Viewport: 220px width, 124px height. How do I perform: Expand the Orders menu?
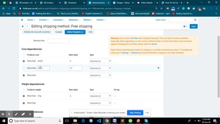(31, 20)
